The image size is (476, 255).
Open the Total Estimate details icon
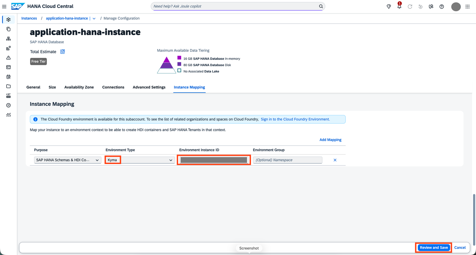point(62,52)
